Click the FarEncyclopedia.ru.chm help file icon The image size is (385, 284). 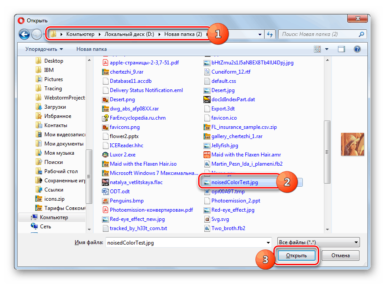pos(105,118)
